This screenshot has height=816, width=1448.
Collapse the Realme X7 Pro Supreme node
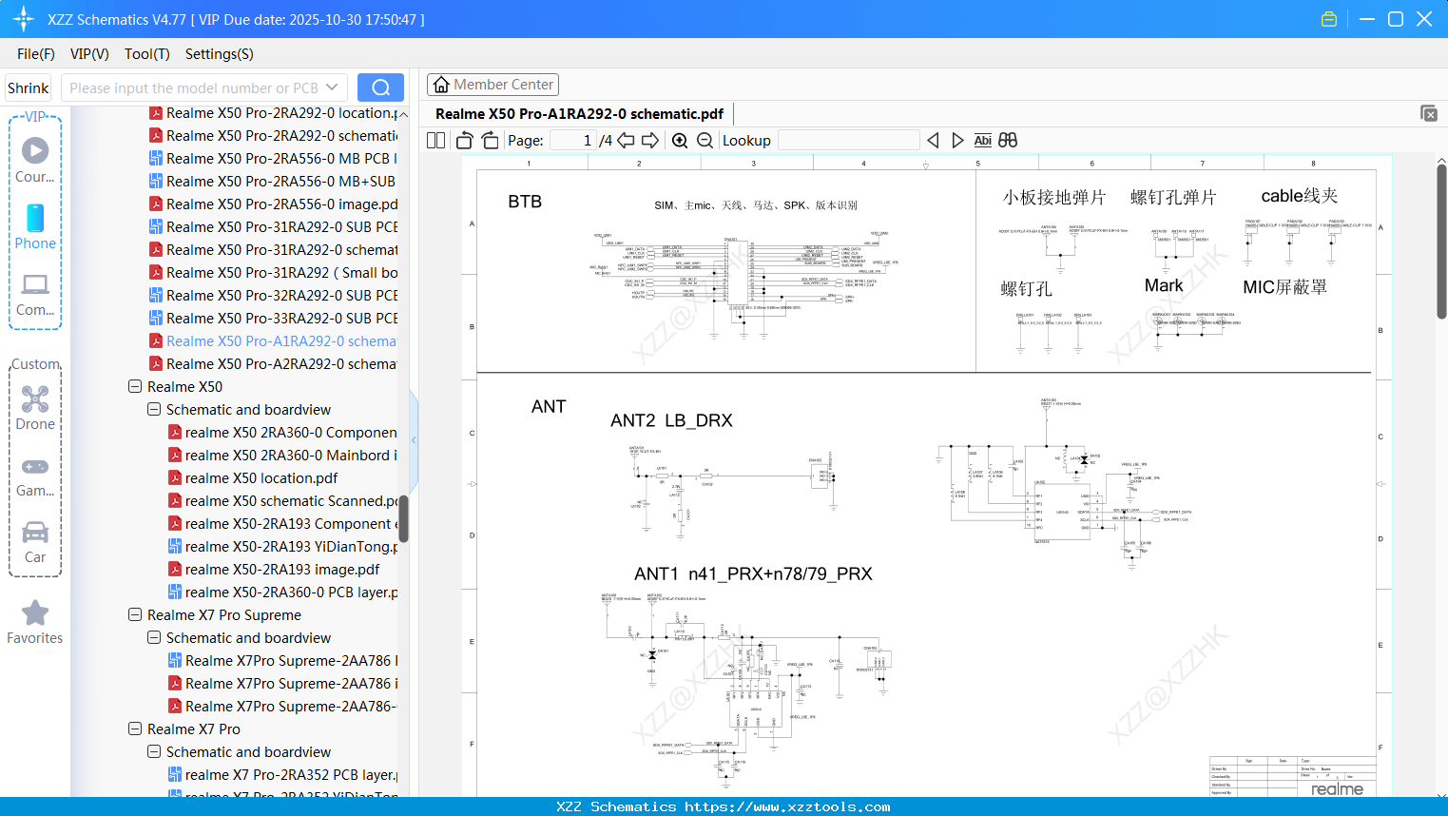pyautogui.click(x=135, y=615)
